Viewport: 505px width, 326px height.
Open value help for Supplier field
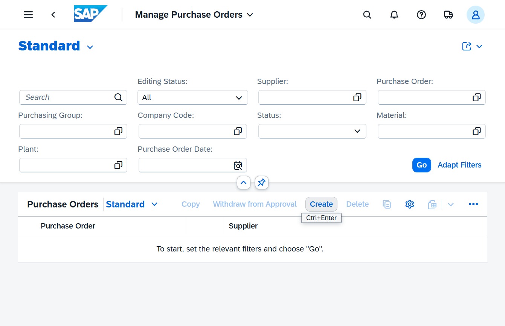[x=357, y=97]
